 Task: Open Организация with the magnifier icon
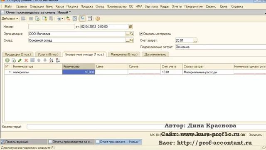pyautogui.click(x=132, y=34)
